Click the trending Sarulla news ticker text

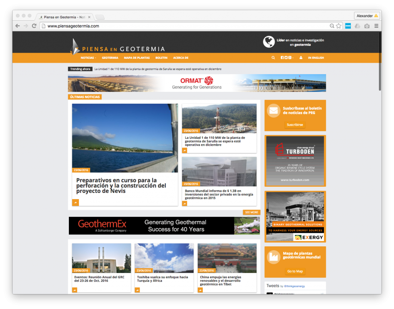point(158,69)
